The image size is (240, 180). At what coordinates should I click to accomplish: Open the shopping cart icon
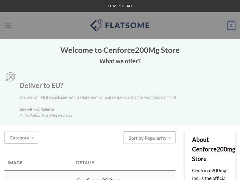[231, 26]
